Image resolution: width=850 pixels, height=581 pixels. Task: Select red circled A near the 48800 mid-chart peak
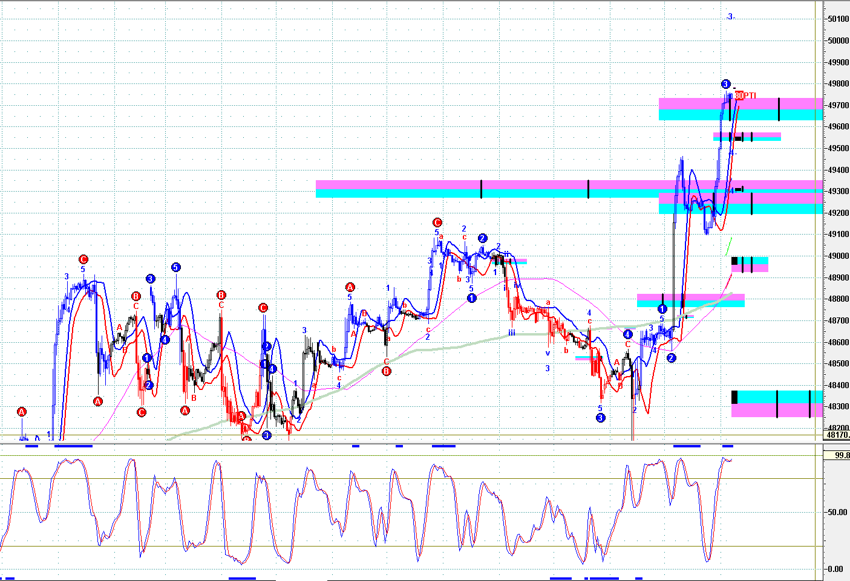(x=350, y=287)
